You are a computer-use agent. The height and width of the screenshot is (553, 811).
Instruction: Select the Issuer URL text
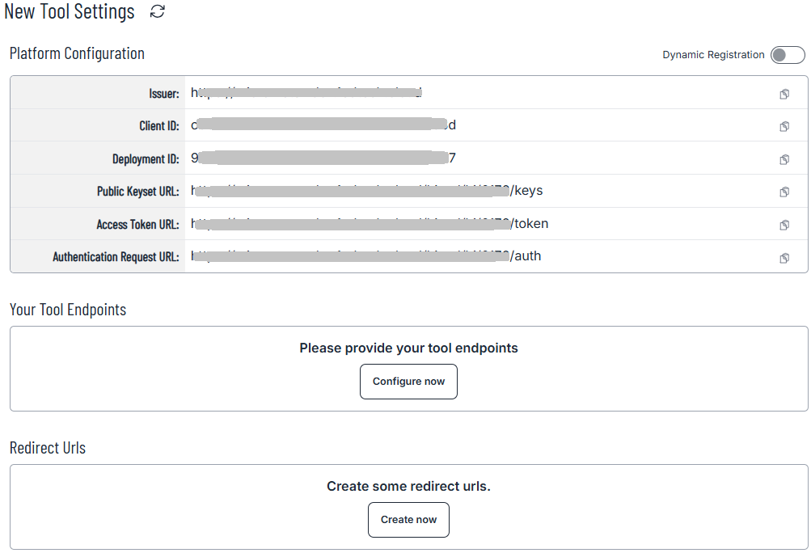(307, 93)
